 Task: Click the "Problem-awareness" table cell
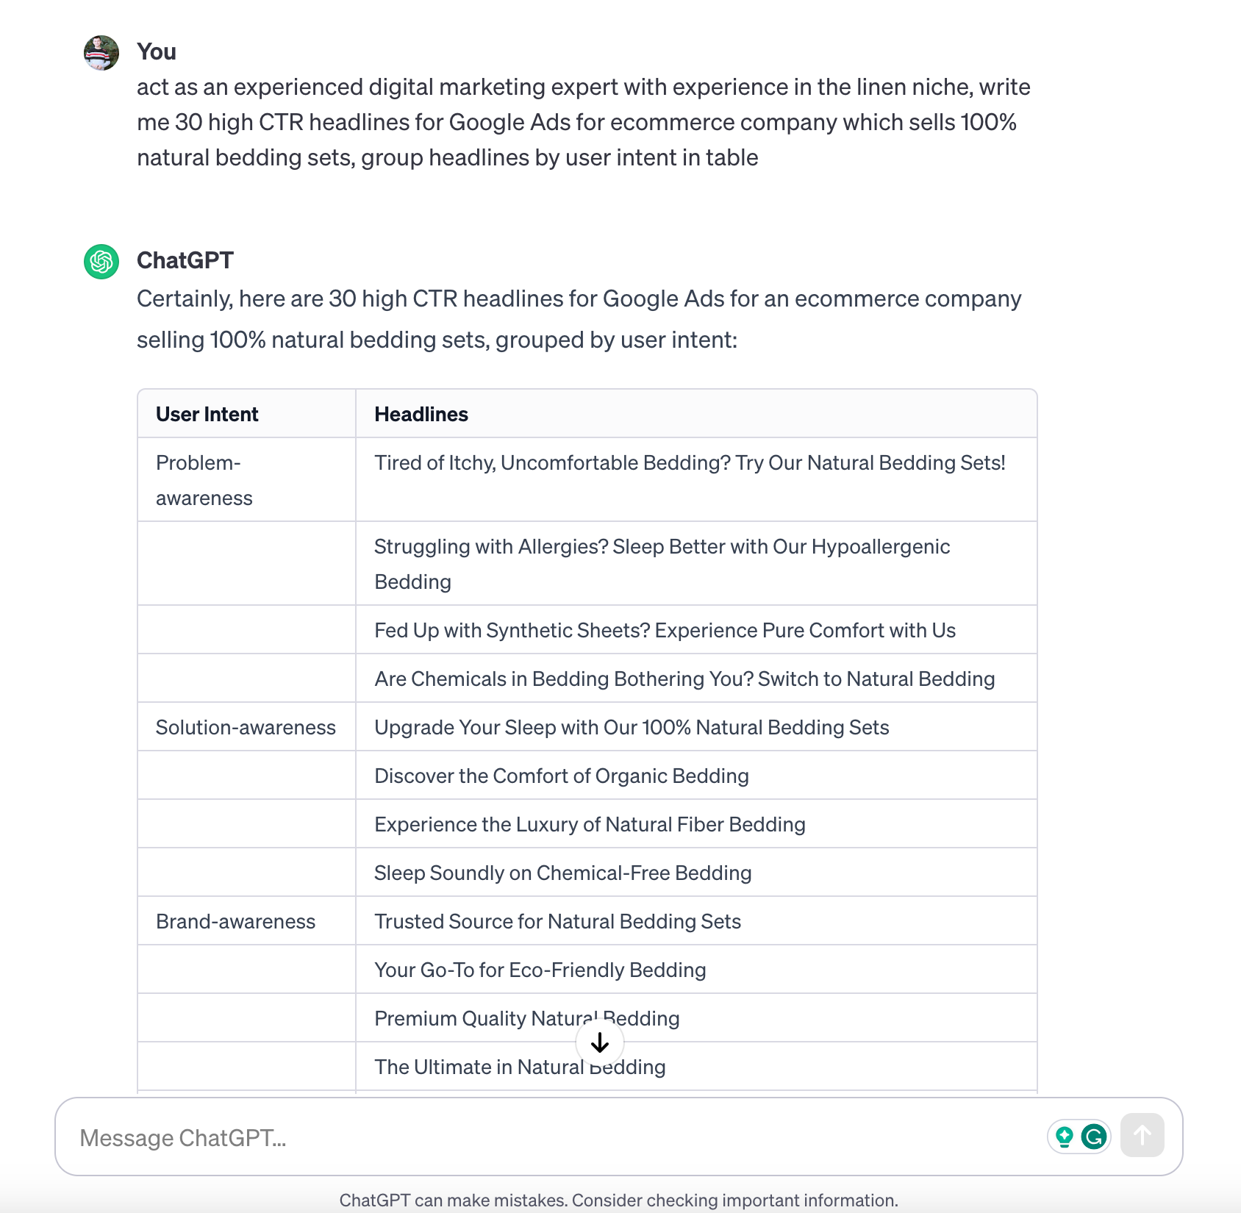point(204,480)
